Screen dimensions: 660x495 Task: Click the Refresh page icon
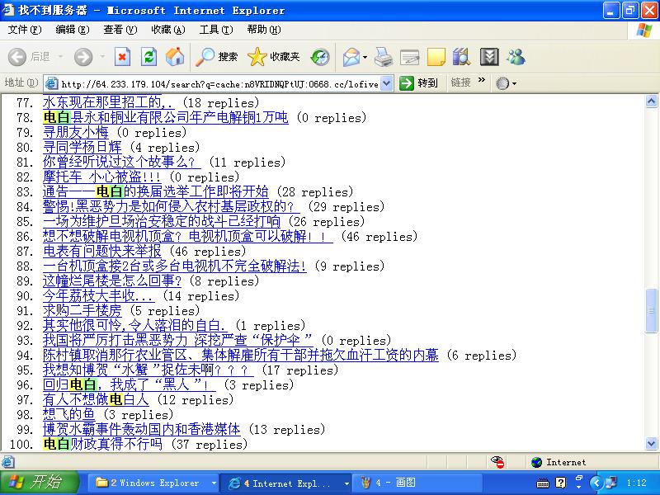click(x=148, y=57)
